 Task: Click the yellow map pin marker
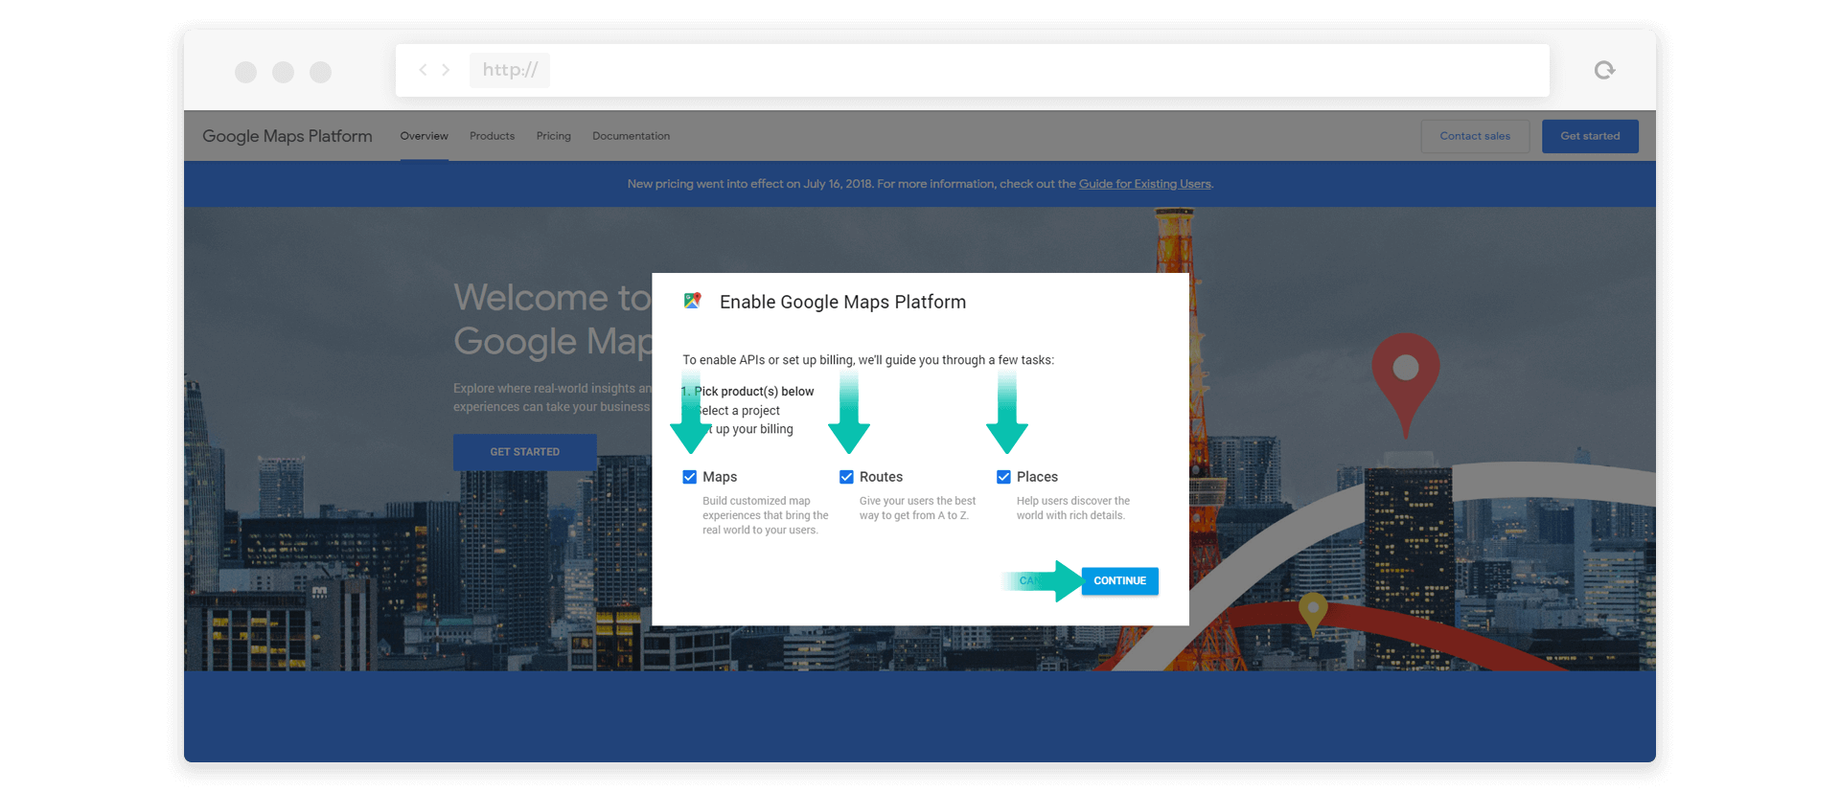click(1313, 613)
